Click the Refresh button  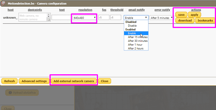[x=10, y=81]
